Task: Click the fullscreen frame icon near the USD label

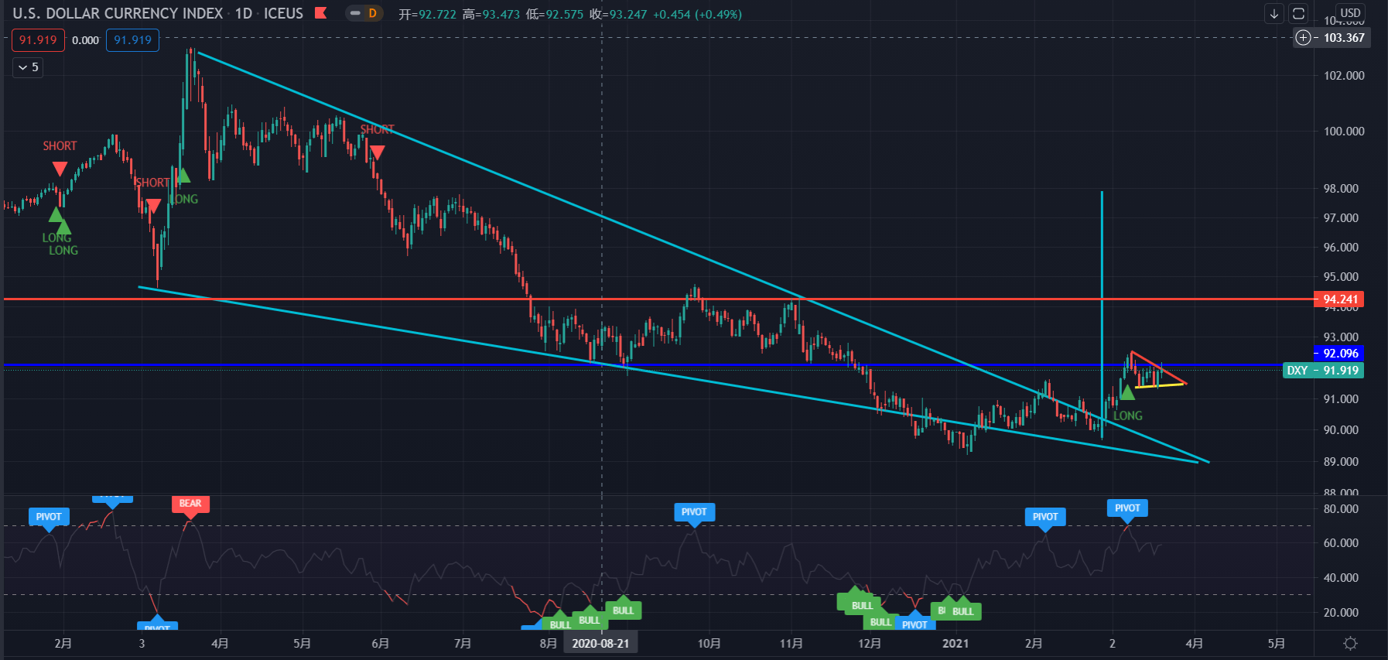Action: (1298, 13)
